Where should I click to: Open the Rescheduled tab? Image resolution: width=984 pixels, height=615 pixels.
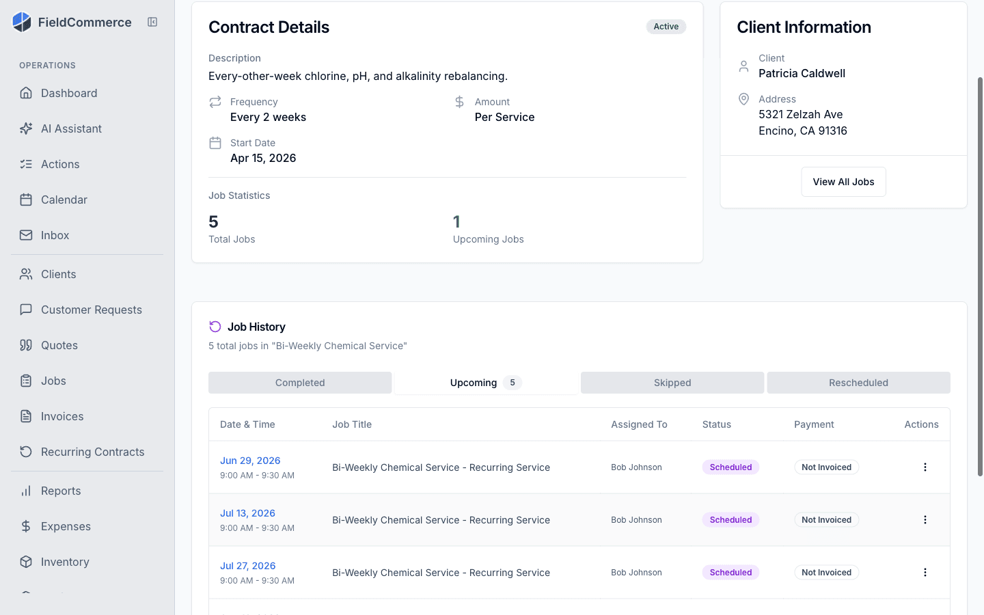[858, 383]
